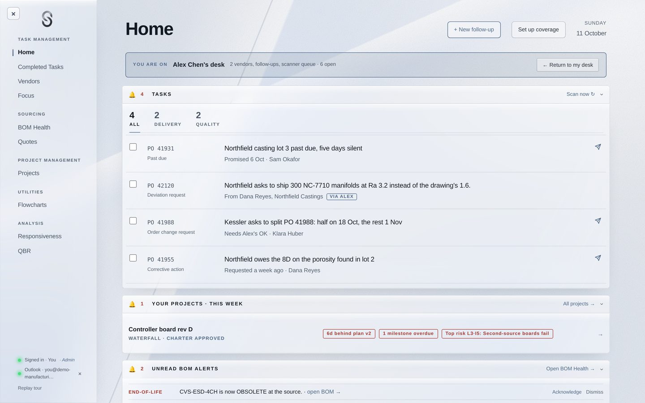Collapse the Unread BOM Alerts section
The image size is (645, 403).
click(602, 369)
